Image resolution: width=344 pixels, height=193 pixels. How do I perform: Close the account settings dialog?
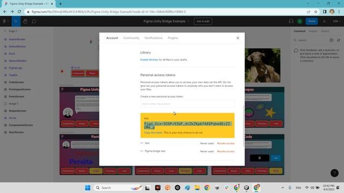(x=238, y=38)
